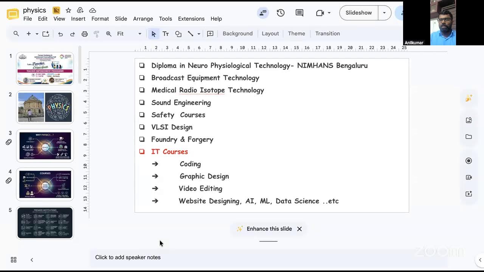Open new slide layout dropdown arrow

click(37, 34)
